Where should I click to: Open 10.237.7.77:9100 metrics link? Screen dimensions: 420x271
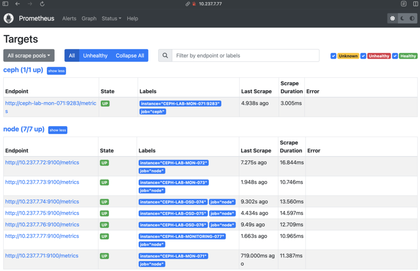click(42, 236)
